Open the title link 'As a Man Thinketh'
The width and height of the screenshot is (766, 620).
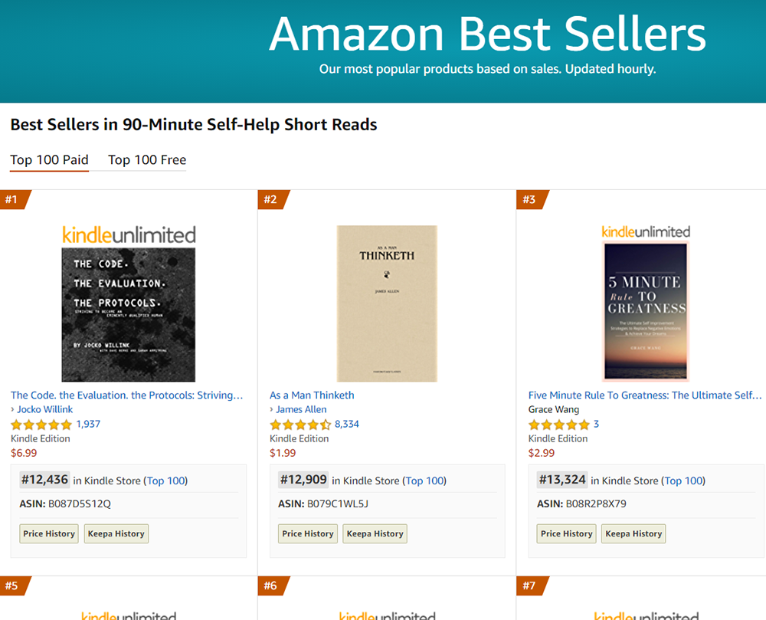tap(312, 395)
